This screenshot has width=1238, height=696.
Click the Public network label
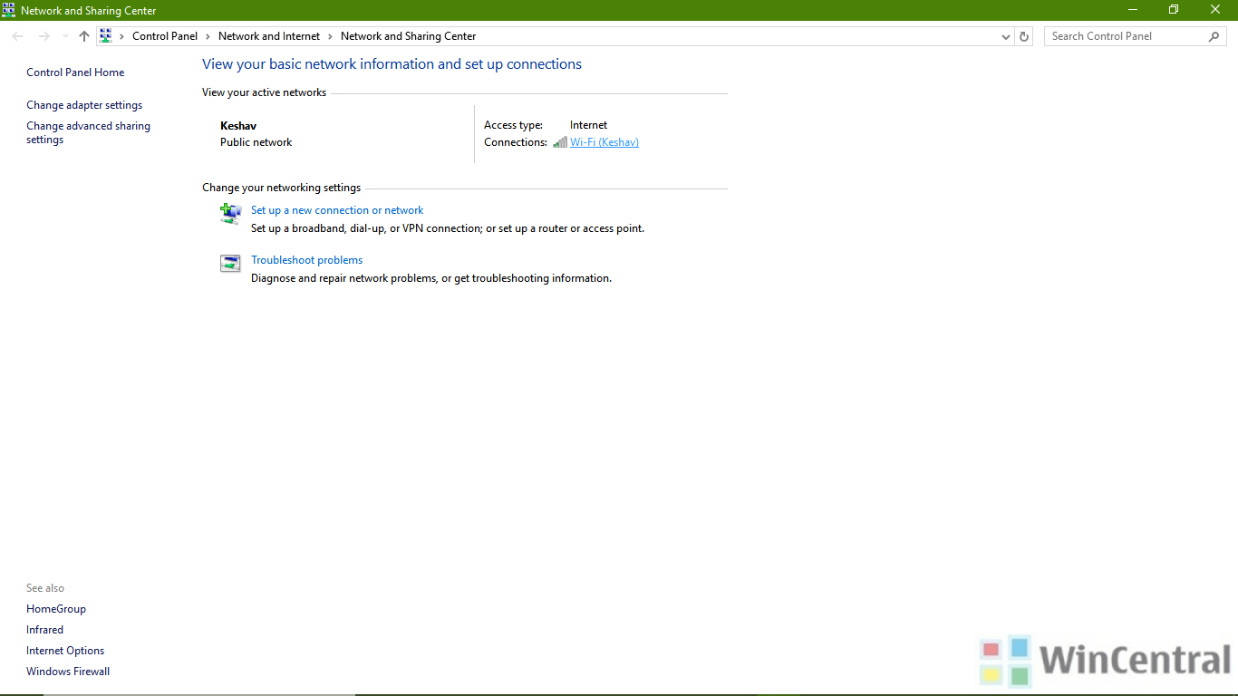click(x=256, y=142)
